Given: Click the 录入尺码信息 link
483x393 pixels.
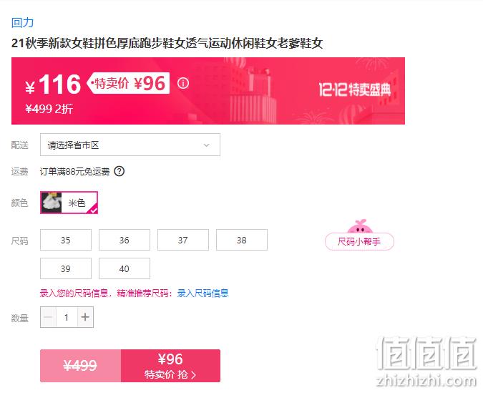Looking at the screenshot, I should pos(203,293).
